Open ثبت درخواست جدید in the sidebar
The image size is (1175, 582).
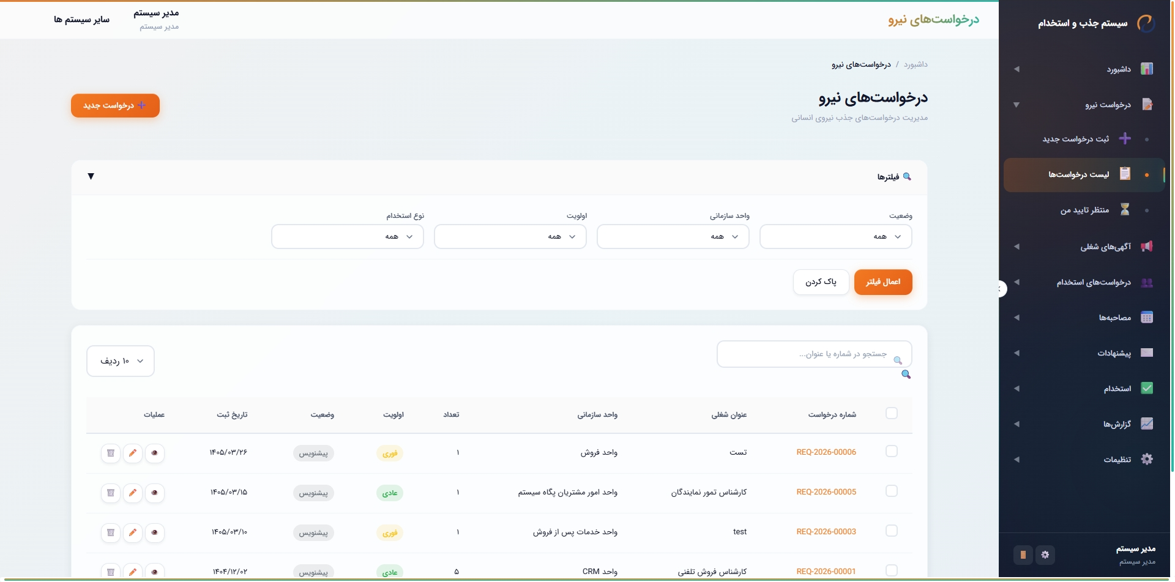coord(1086,139)
